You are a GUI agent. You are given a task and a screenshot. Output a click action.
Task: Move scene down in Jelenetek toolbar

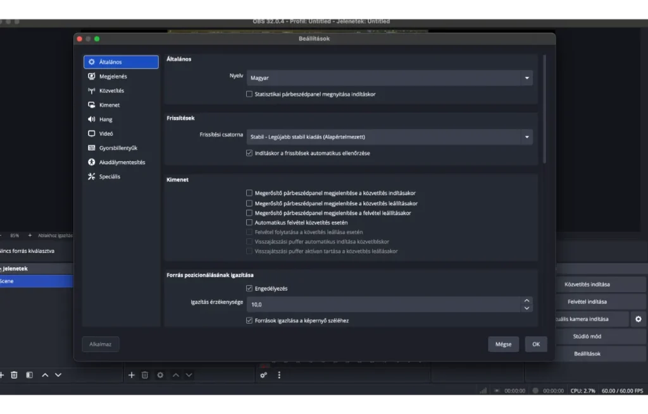pyautogui.click(x=58, y=375)
